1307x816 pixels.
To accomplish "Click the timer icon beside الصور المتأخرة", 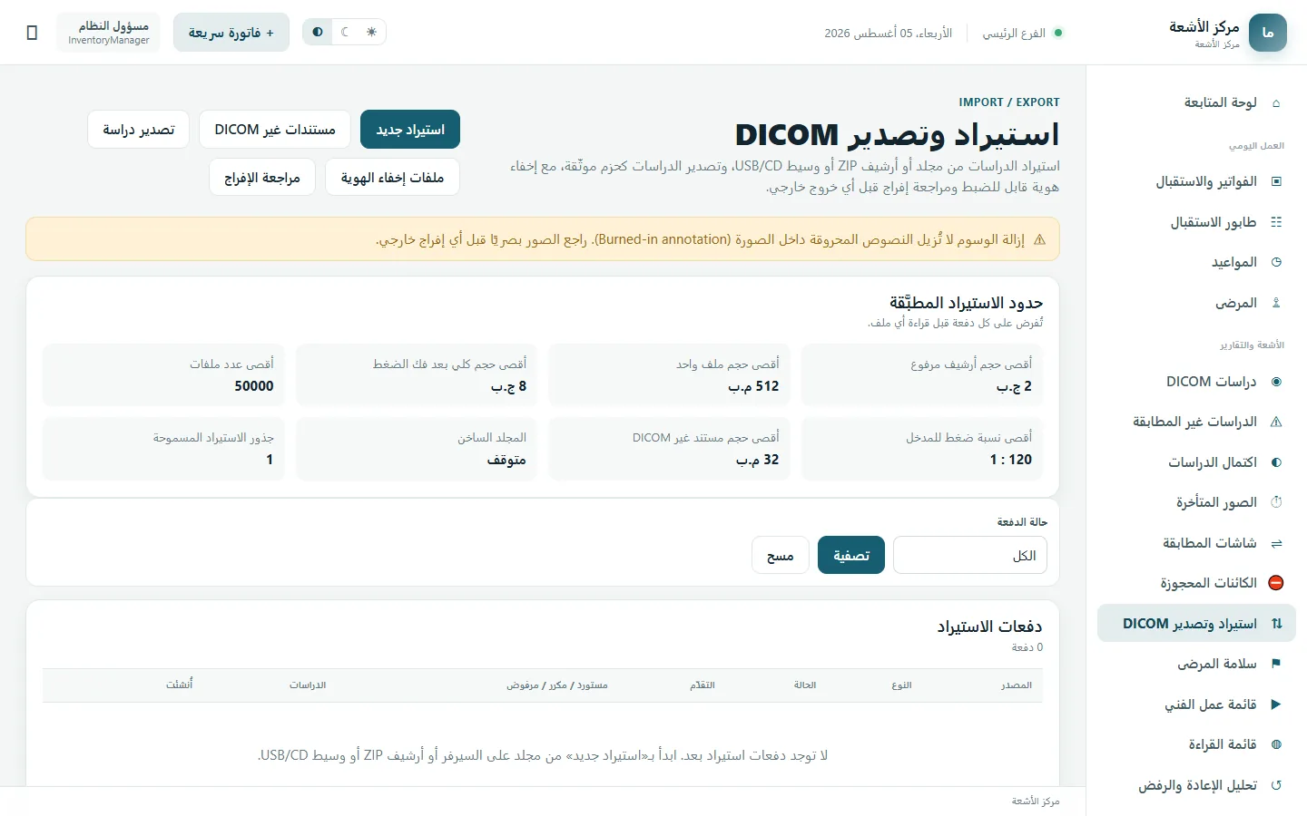I will click(1276, 502).
